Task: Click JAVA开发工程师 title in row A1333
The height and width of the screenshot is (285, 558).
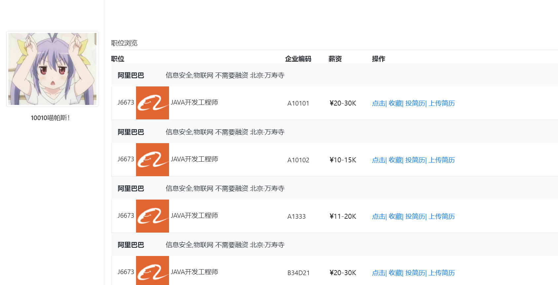Action: click(x=194, y=215)
